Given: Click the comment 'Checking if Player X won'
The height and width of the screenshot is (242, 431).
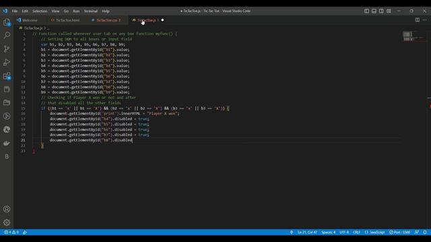Looking at the screenshot, I should (x=88, y=97).
